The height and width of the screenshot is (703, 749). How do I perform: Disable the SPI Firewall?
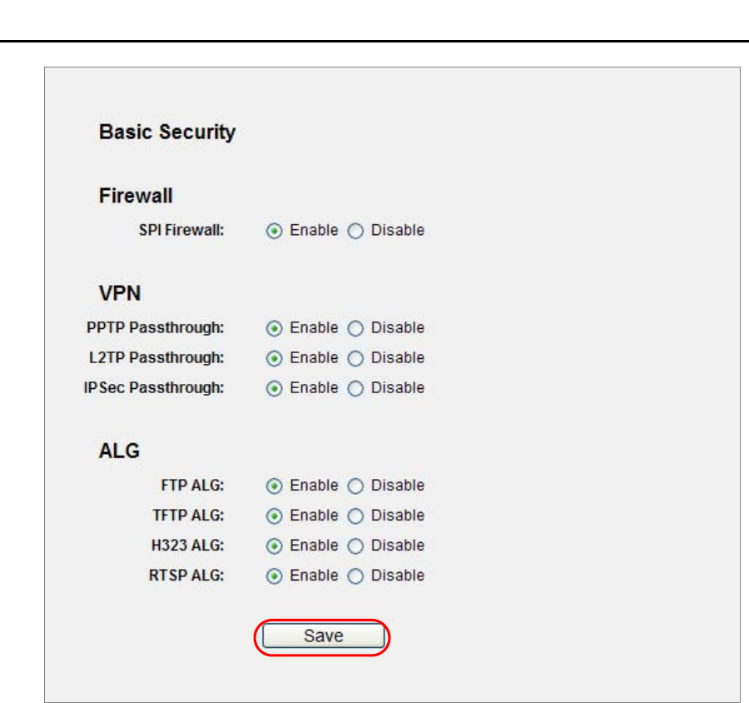click(x=355, y=232)
